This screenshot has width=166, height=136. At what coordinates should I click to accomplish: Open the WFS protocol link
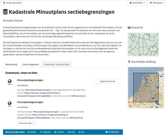point(76,118)
